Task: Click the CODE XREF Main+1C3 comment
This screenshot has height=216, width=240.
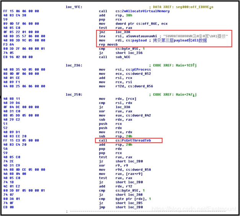Action: (x=173, y=65)
